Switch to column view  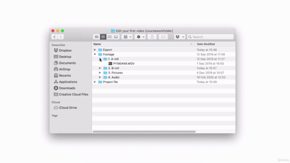[110, 37]
